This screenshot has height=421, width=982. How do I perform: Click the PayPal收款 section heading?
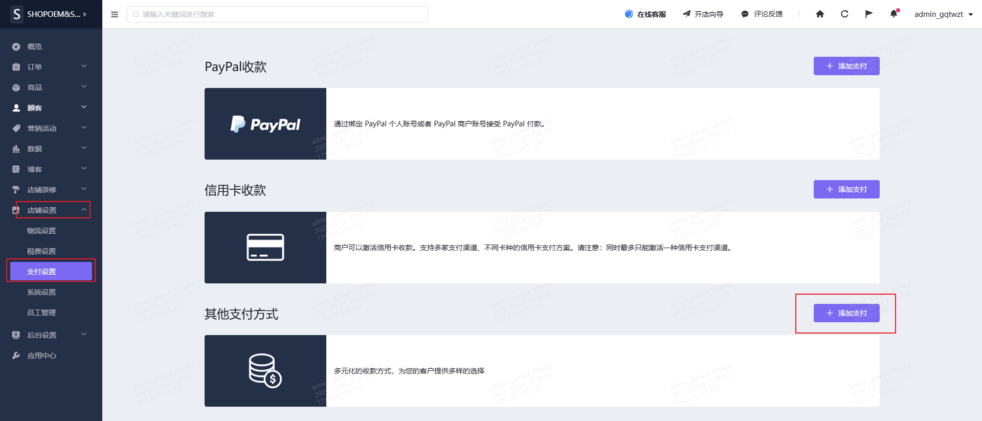point(236,67)
